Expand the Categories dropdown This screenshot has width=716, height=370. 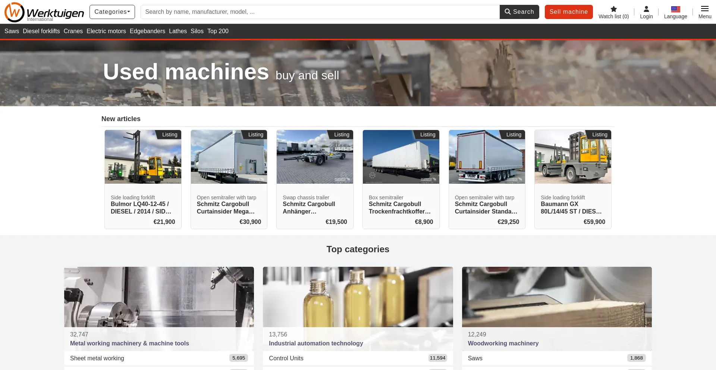pyautogui.click(x=112, y=12)
